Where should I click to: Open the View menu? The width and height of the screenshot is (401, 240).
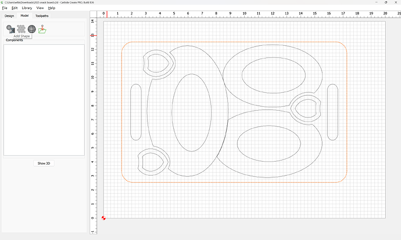(40, 8)
